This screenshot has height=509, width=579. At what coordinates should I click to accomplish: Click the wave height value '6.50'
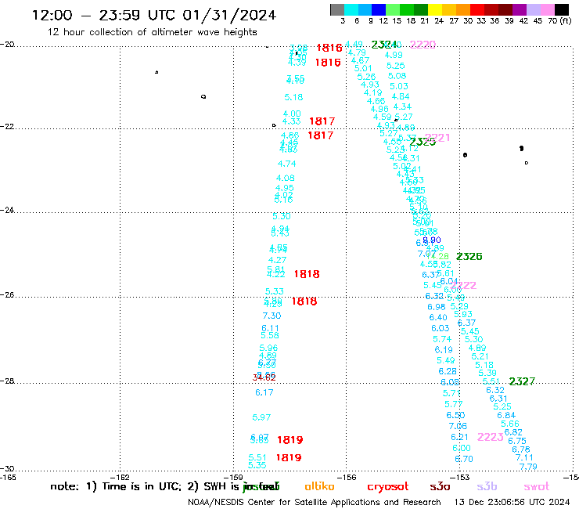[455, 416]
